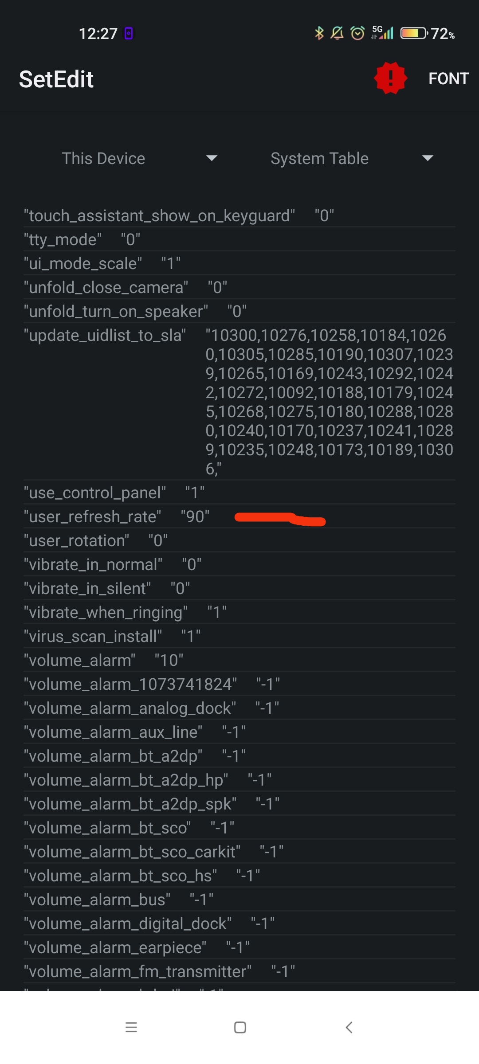The image size is (479, 1064).
Task: Open recent apps navigation menu icon
Action: pos(131,1027)
